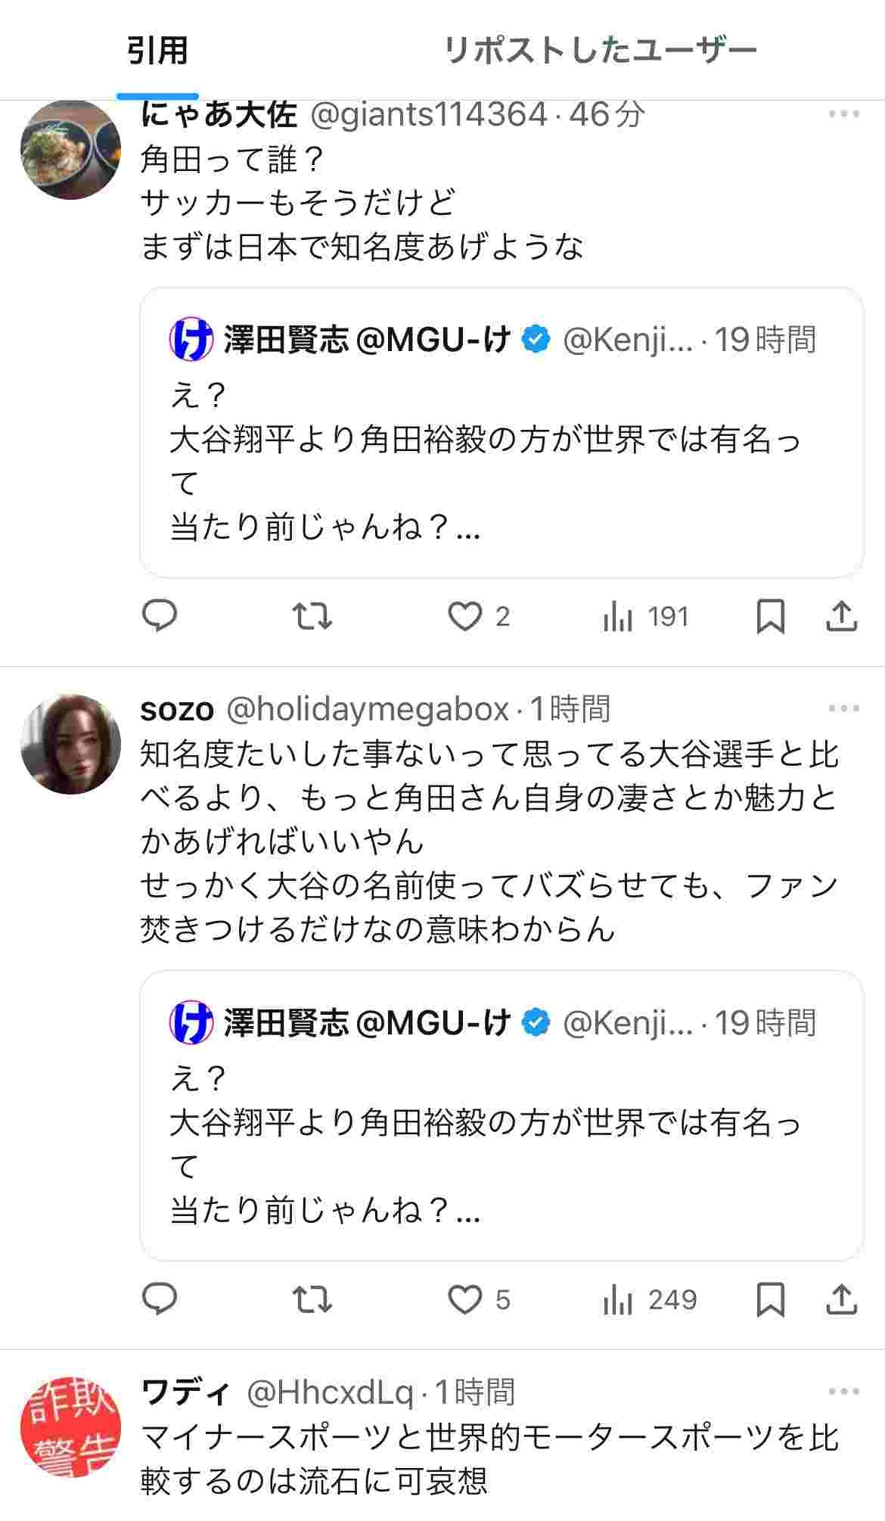Open sozo's profile avatar

click(70, 743)
